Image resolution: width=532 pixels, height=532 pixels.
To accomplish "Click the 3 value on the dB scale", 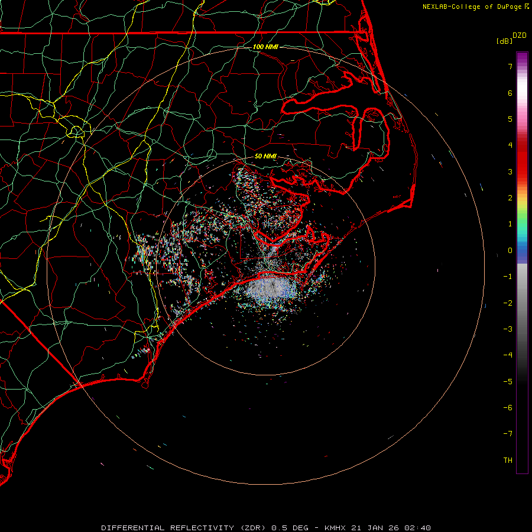I will pyautogui.click(x=510, y=172).
